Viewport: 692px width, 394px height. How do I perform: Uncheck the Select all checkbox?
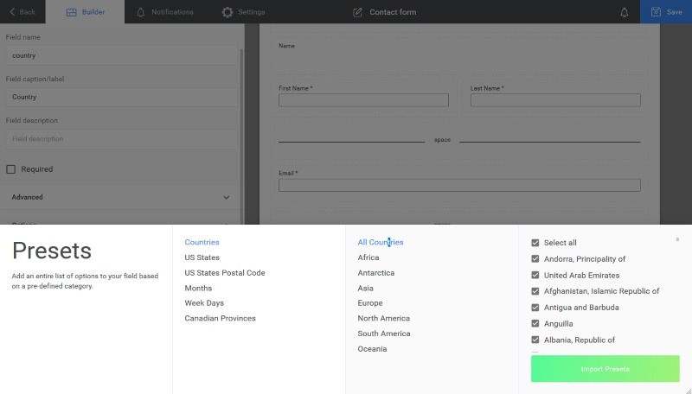click(535, 243)
